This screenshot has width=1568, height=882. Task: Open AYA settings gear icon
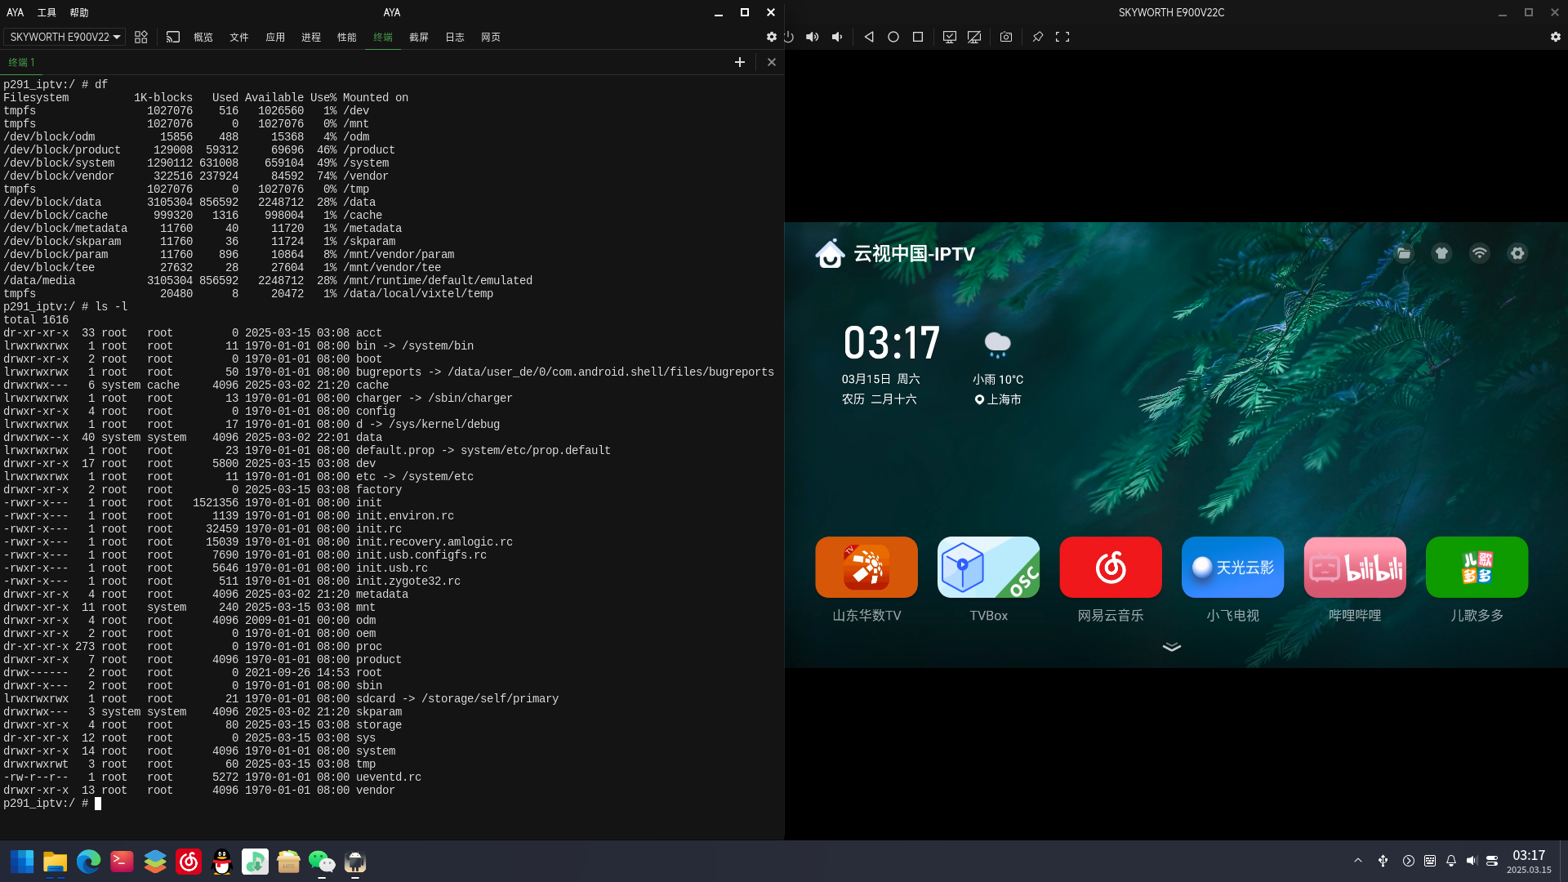(x=772, y=37)
